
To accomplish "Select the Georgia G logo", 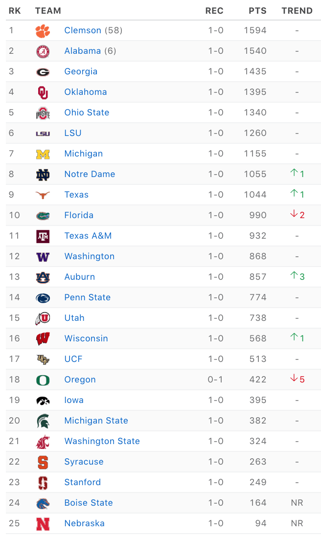I will (x=43, y=72).
